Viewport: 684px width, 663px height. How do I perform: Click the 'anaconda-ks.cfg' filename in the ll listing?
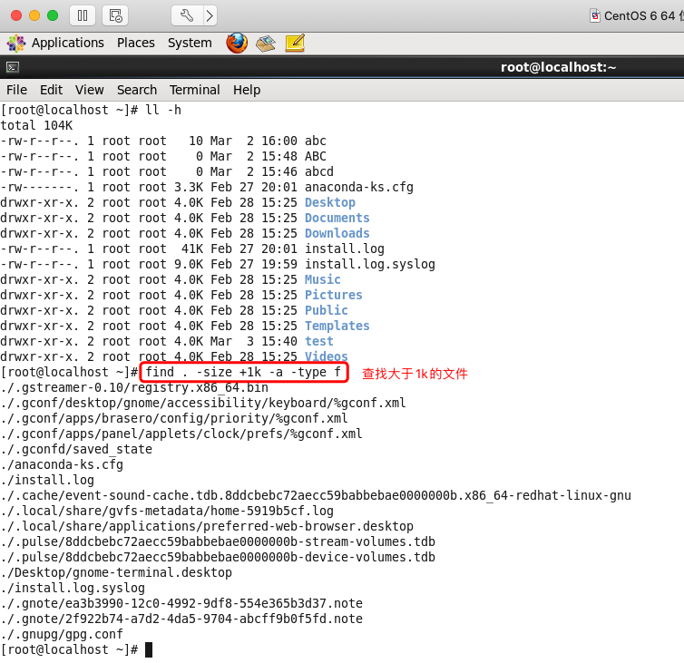(x=358, y=187)
